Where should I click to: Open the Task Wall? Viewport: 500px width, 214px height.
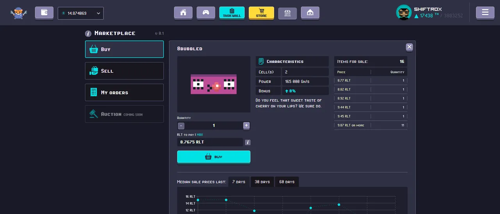[232, 12]
